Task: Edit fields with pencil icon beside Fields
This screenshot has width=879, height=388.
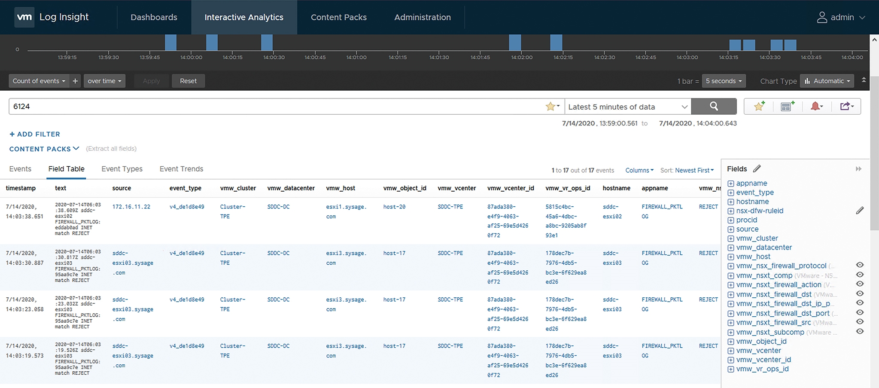Action: coord(757,168)
